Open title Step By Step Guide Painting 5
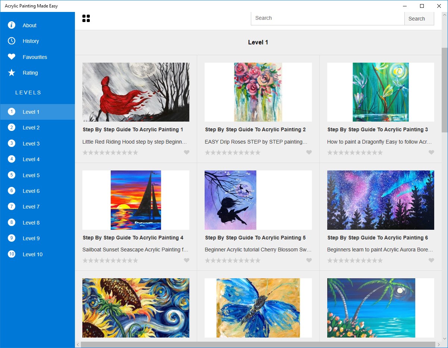 coord(255,238)
